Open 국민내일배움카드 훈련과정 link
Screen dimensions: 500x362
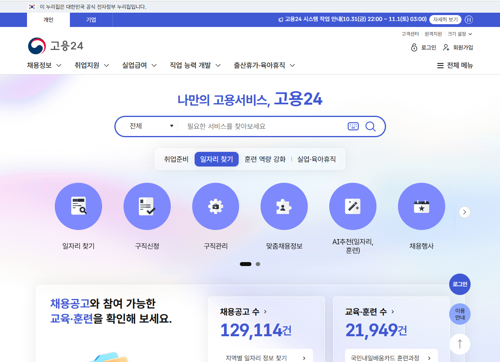(x=392, y=358)
